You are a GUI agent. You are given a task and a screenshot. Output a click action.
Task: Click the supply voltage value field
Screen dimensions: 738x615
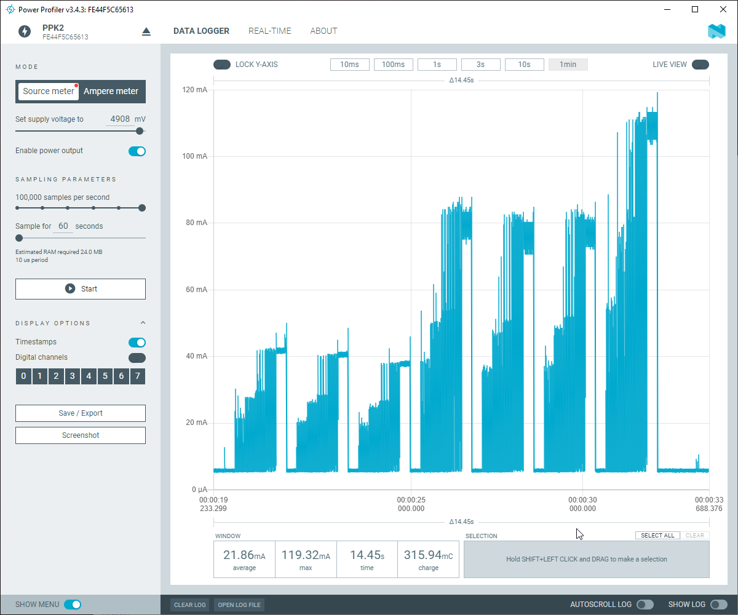pyautogui.click(x=120, y=119)
